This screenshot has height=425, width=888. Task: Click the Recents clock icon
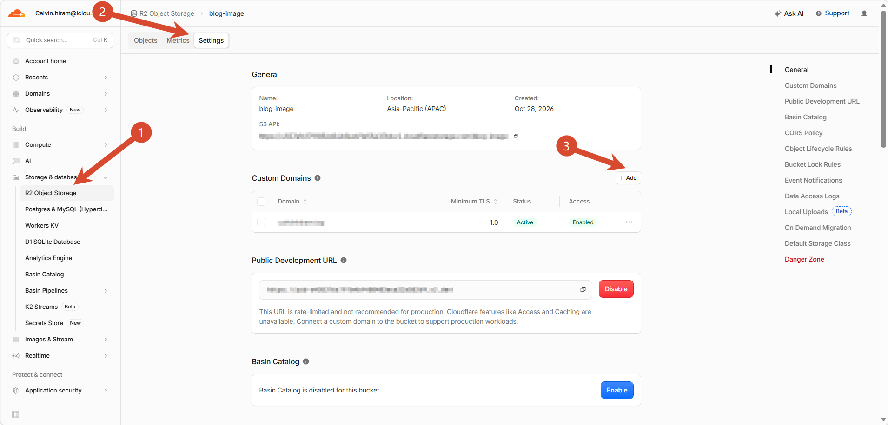16,78
